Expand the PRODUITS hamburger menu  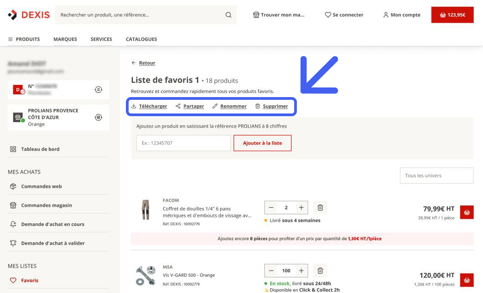pyautogui.click(x=24, y=39)
